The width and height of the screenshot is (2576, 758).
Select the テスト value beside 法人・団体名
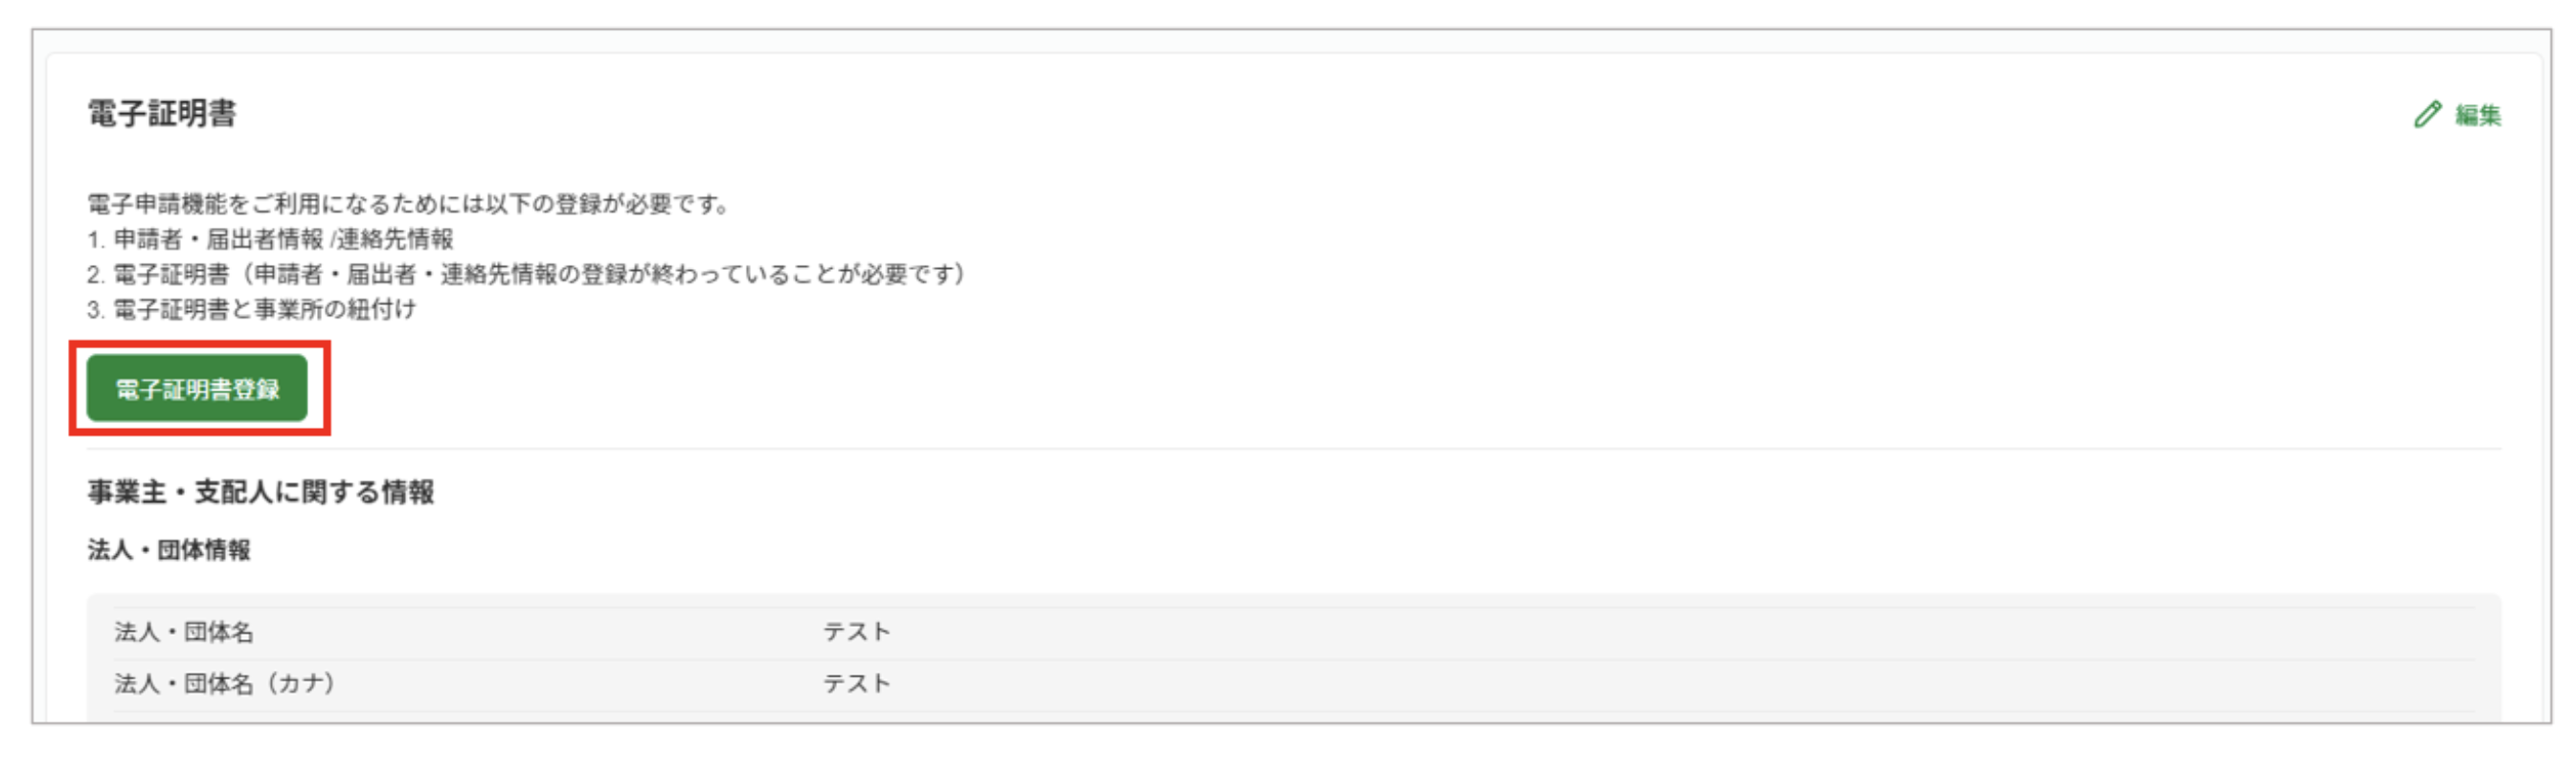[856, 632]
